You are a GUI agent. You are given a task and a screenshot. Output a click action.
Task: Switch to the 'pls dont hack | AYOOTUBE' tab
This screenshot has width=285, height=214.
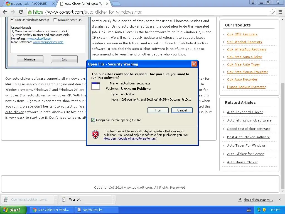coord(29,3)
